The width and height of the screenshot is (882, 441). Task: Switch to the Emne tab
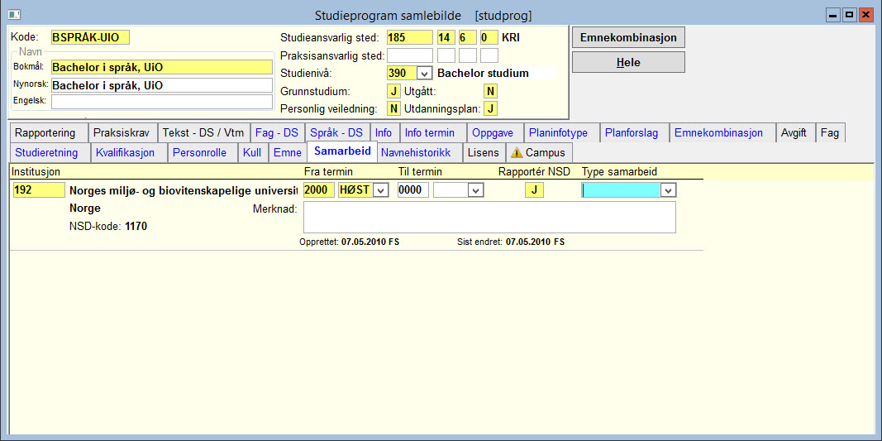coord(288,152)
